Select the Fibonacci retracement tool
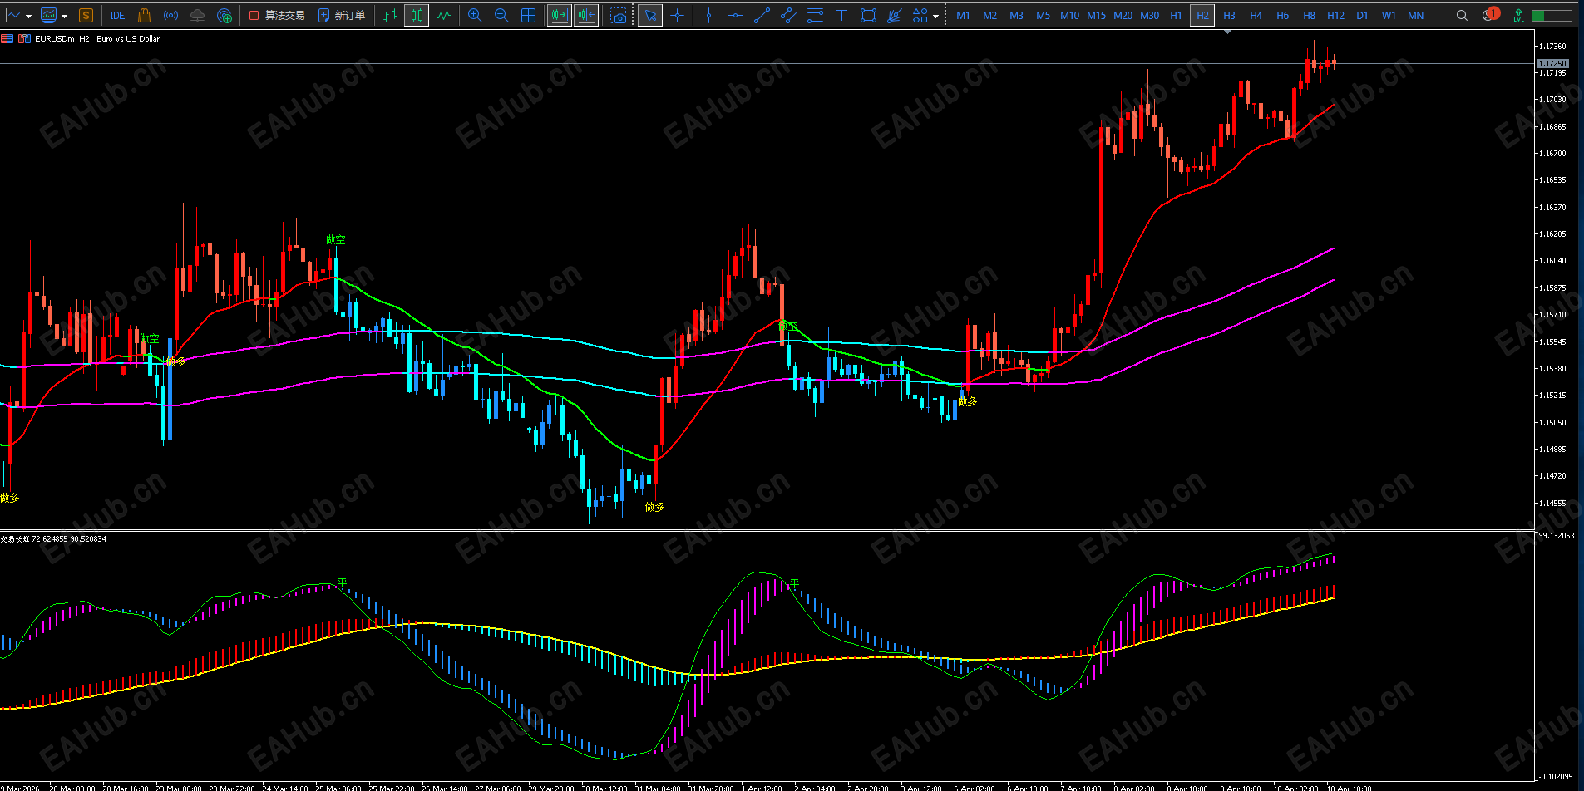Image resolution: width=1584 pixels, height=791 pixels. (815, 15)
